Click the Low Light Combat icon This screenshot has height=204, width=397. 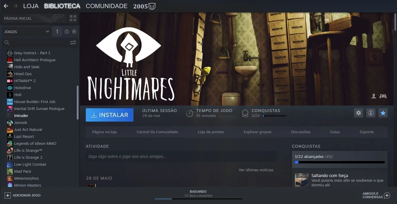(x=10, y=164)
